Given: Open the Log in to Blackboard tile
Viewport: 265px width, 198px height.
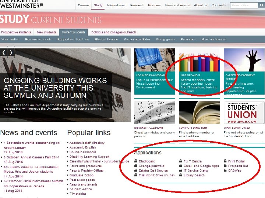Looking at the screenshot, I should click(155, 71).
